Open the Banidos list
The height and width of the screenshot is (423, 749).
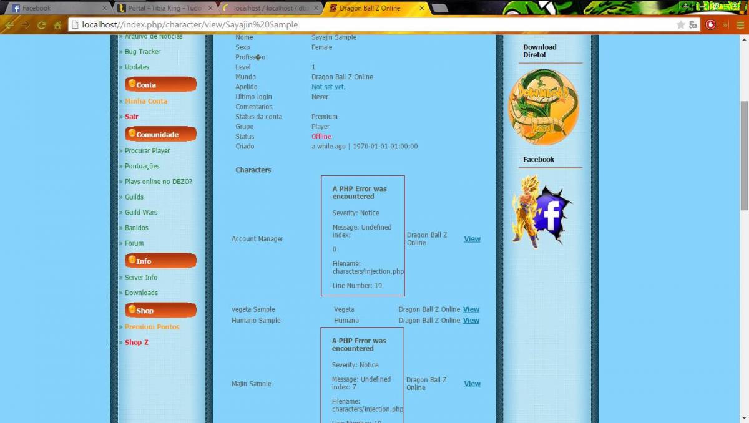coord(136,228)
